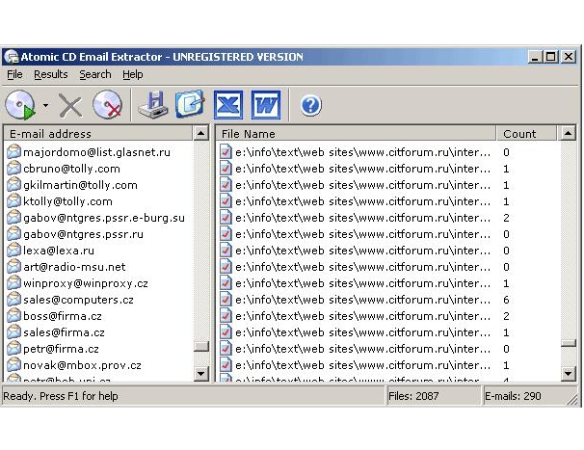Screen dimensions: 584x450
Task: Export results to Excel
Action: (x=228, y=105)
